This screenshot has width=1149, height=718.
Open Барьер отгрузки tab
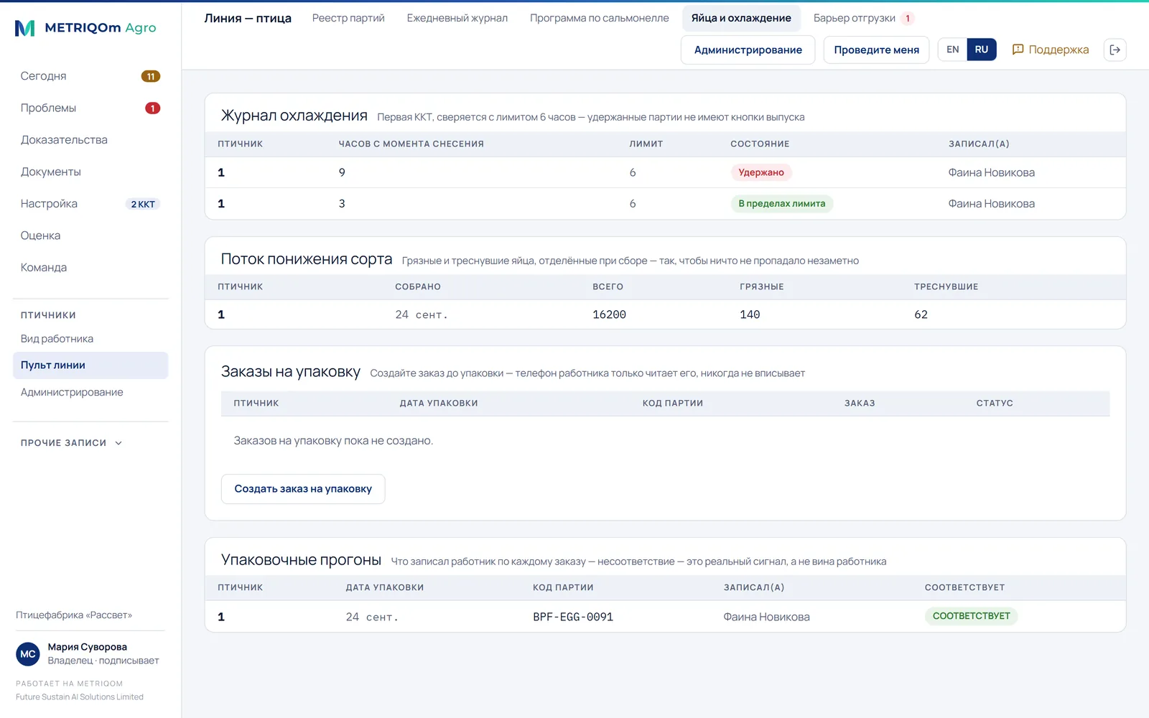pos(862,18)
